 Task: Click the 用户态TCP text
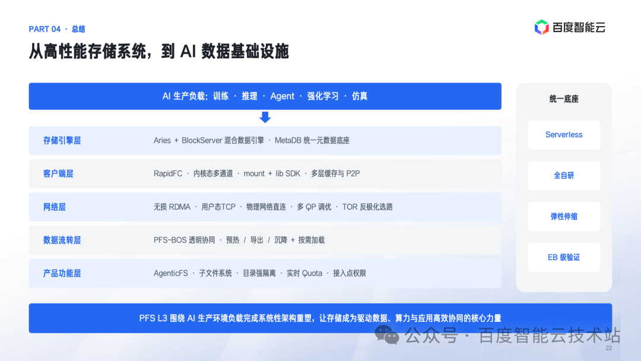point(218,207)
